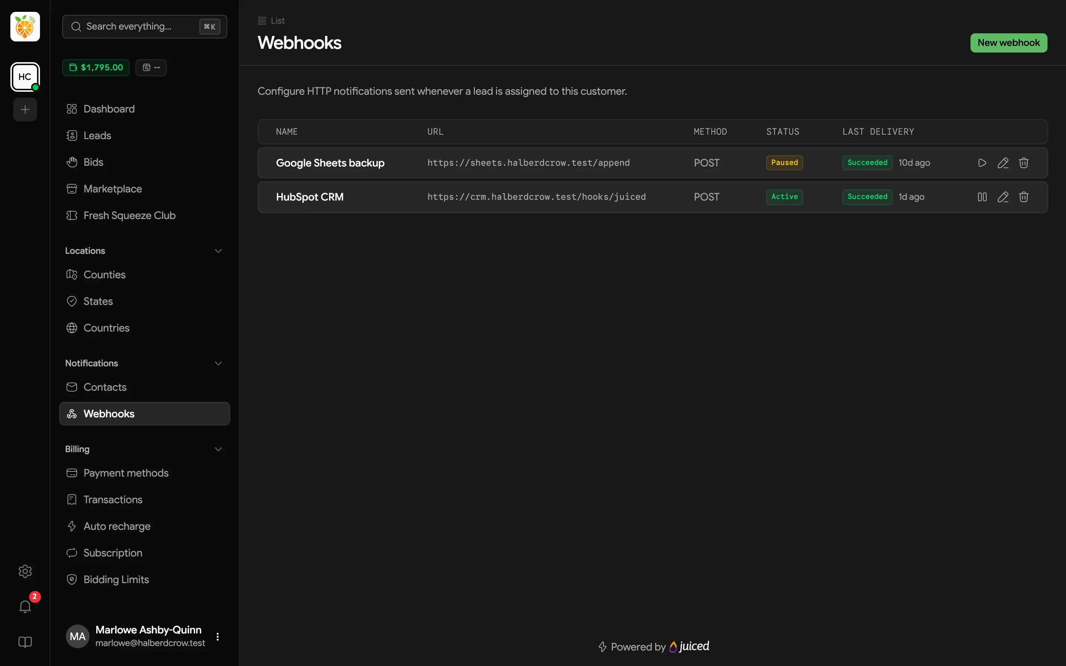
Task: View Transactions
Action: [144, 499]
